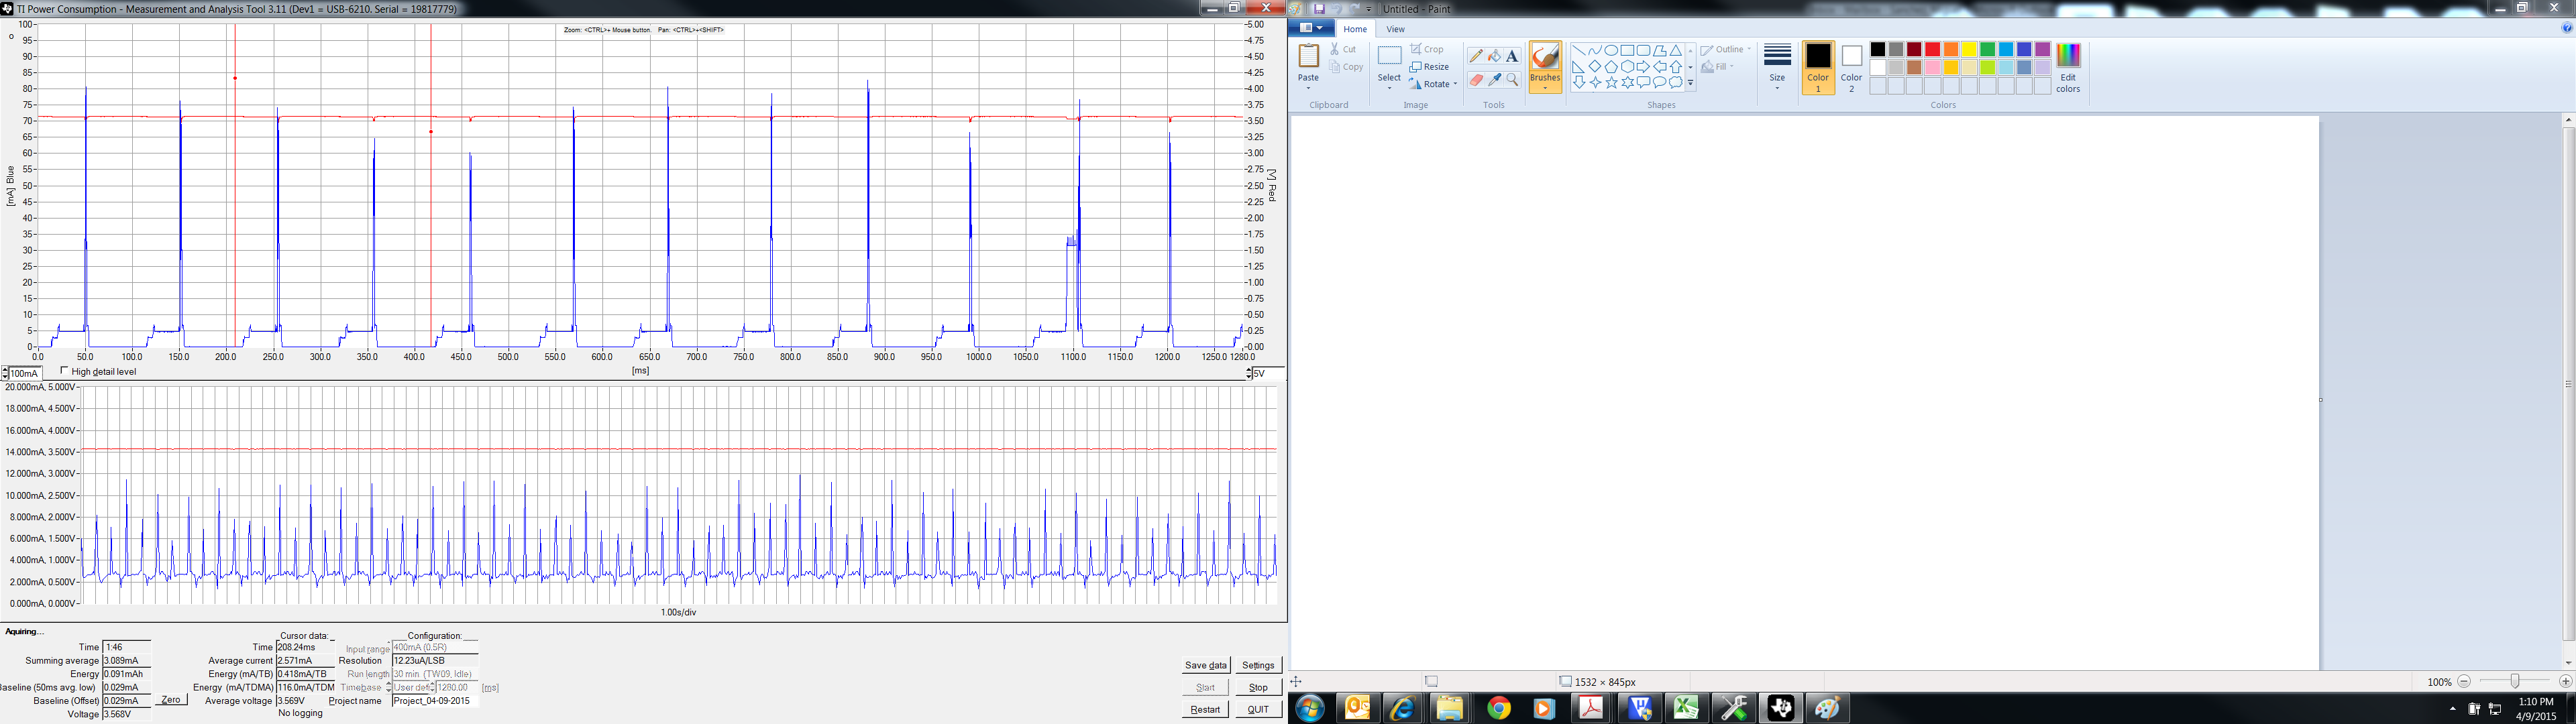Choose the Rounded rectangle shape
This screenshot has width=2576, height=724.
tap(1643, 51)
